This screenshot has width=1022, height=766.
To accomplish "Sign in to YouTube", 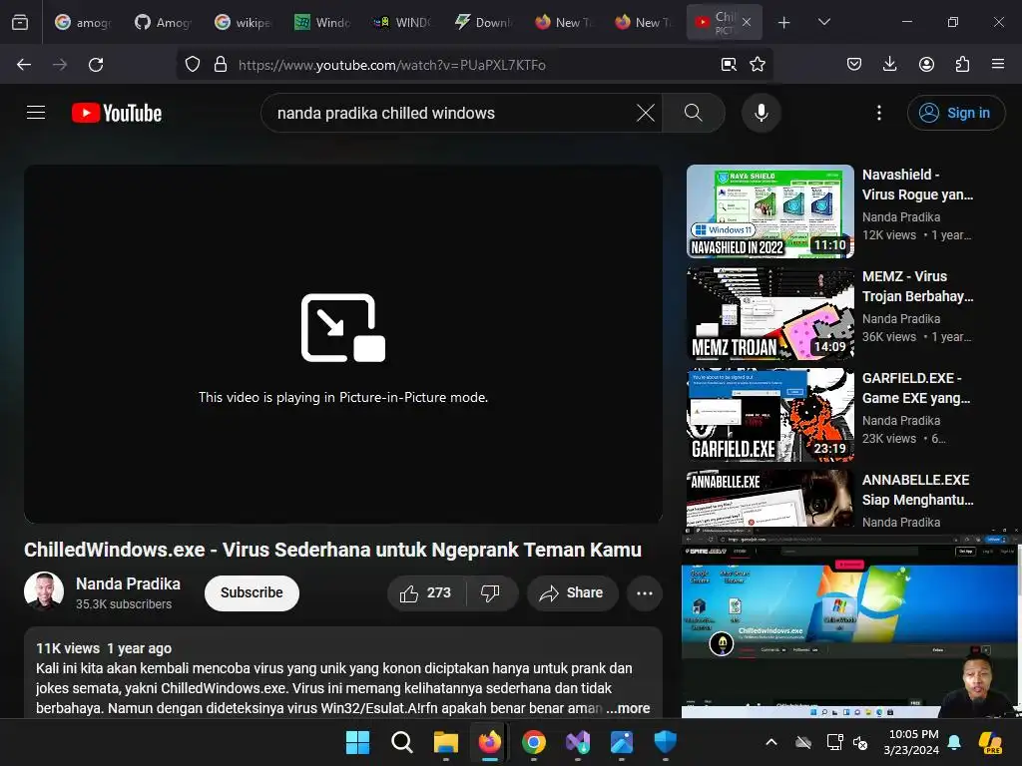I will click(955, 113).
